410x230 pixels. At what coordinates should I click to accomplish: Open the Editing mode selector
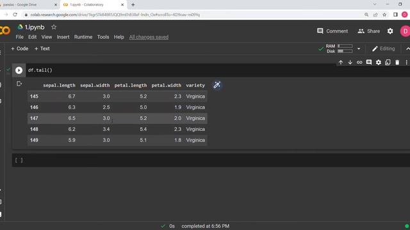click(x=383, y=49)
